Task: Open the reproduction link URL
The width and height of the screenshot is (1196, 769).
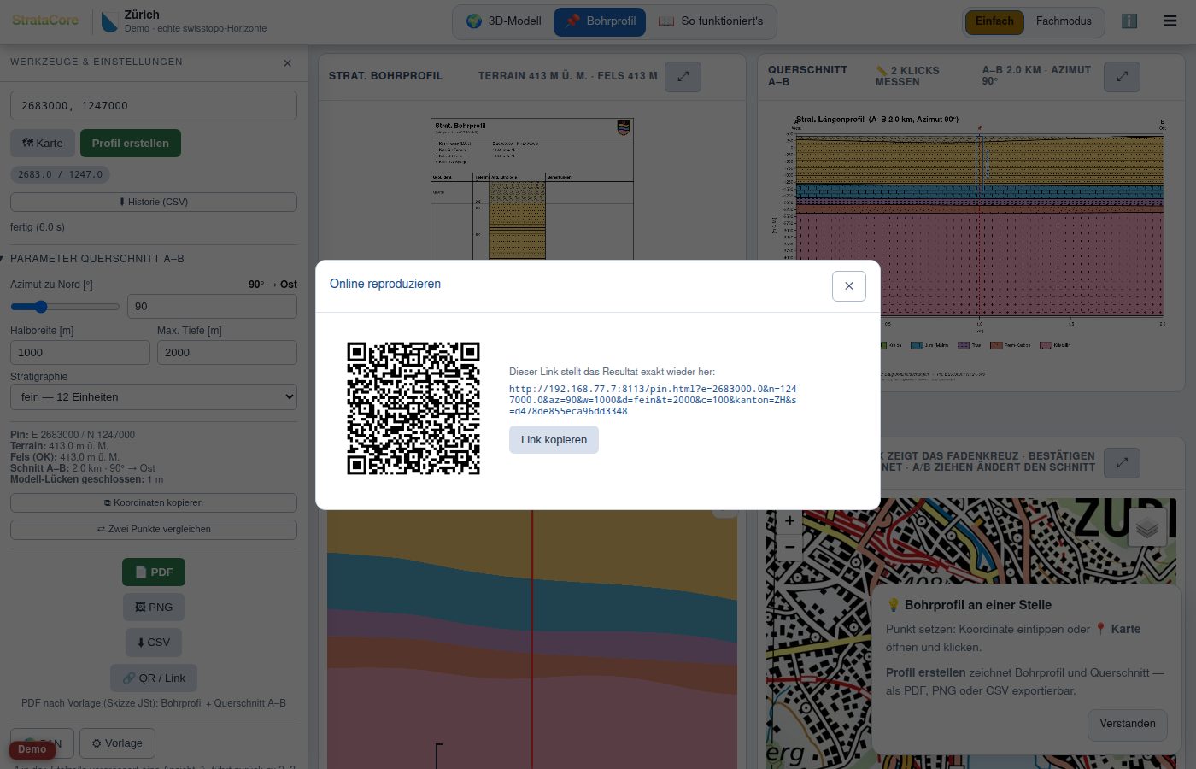Action: point(653,400)
